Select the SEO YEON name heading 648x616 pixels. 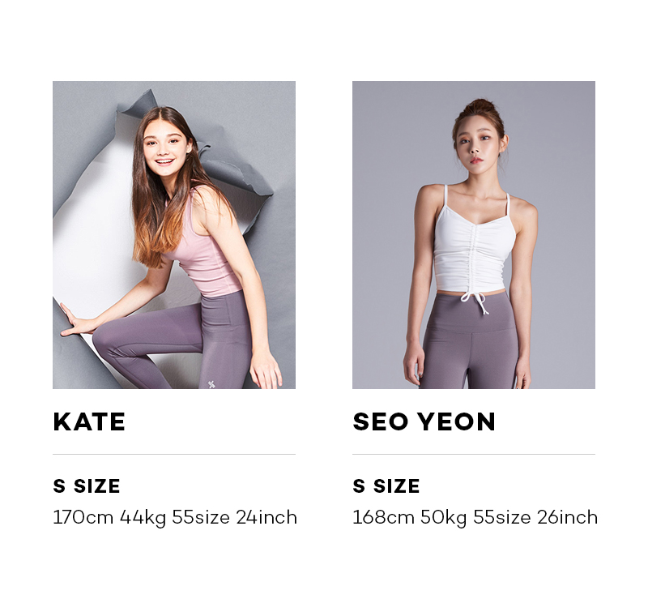tap(424, 421)
